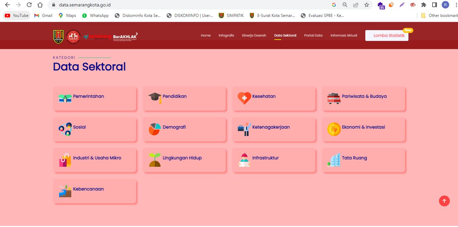Click the red scroll-to-top arrow button

coord(444,201)
